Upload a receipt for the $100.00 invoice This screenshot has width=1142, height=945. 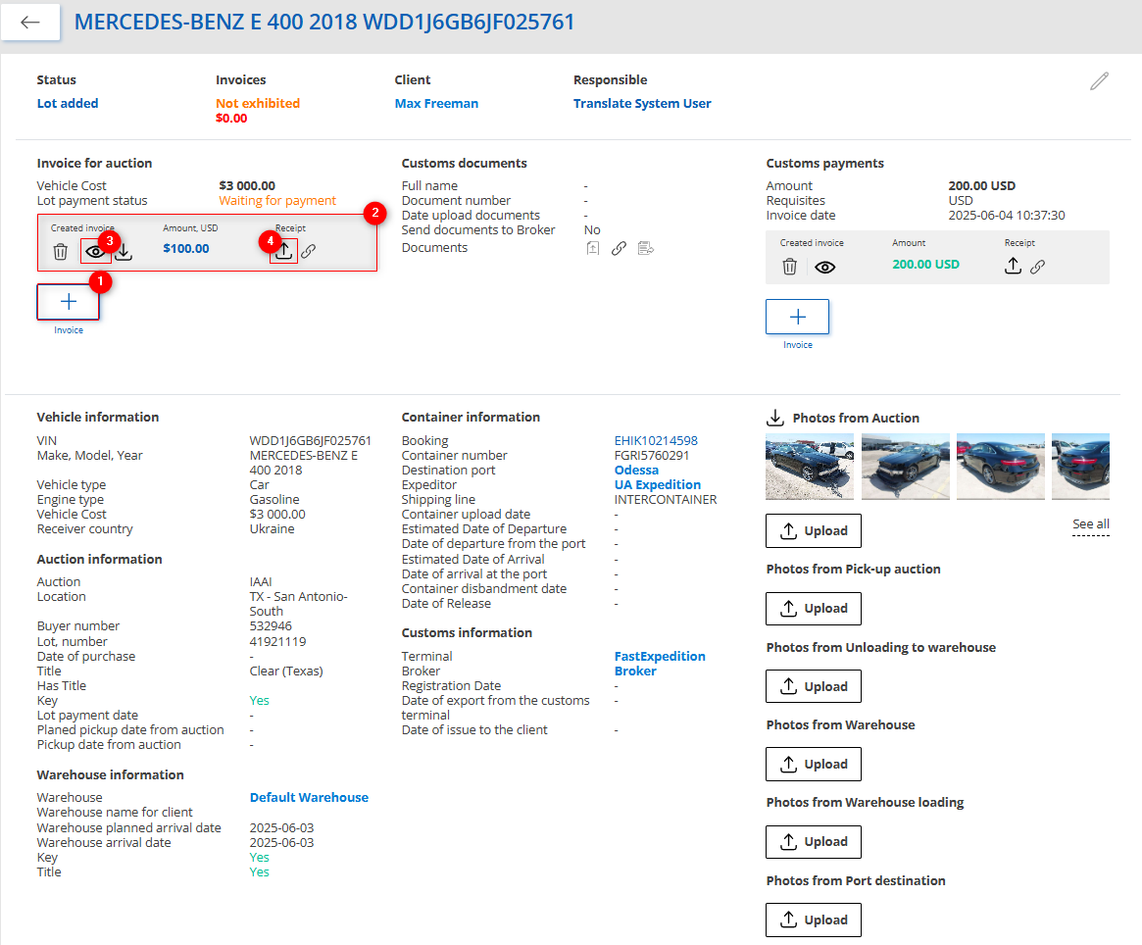[283, 250]
